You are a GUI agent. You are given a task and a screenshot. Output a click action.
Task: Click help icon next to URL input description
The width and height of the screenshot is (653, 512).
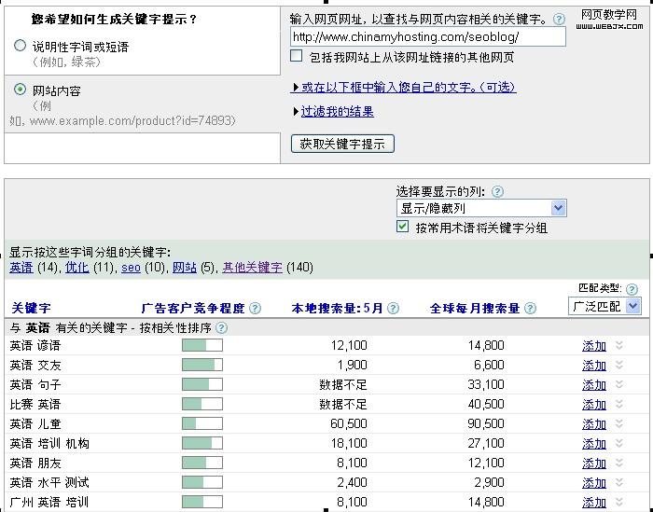coord(559,19)
